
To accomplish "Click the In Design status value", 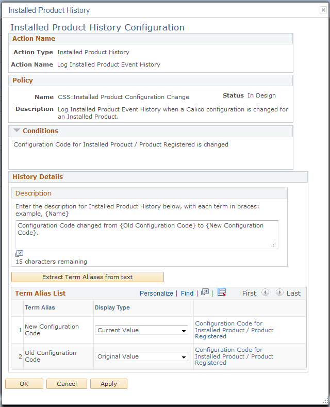I will pos(261,95).
